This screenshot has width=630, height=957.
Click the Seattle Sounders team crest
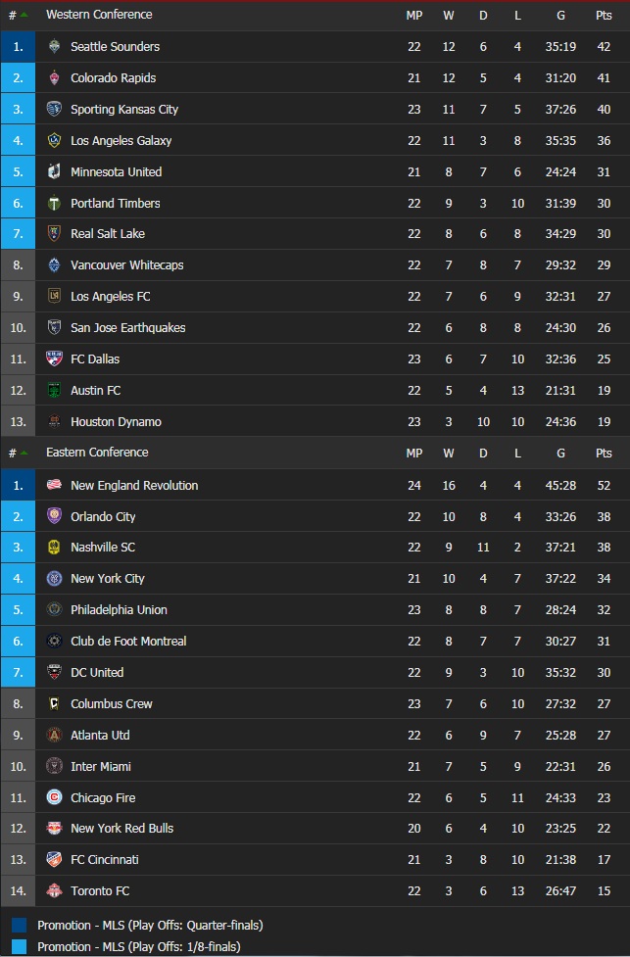click(x=54, y=47)
